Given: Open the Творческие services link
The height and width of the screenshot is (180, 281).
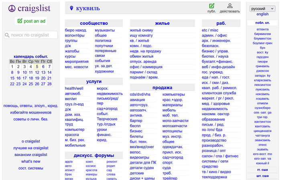Looking at the screenshot, I should pyautogui.click(x=107, y=119).
